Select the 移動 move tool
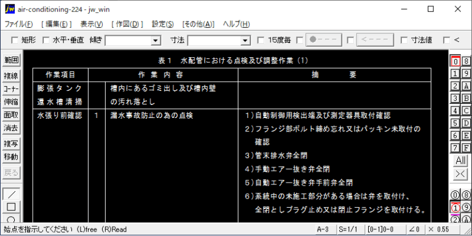Screen dimensions: 472x236 point(12,157)
